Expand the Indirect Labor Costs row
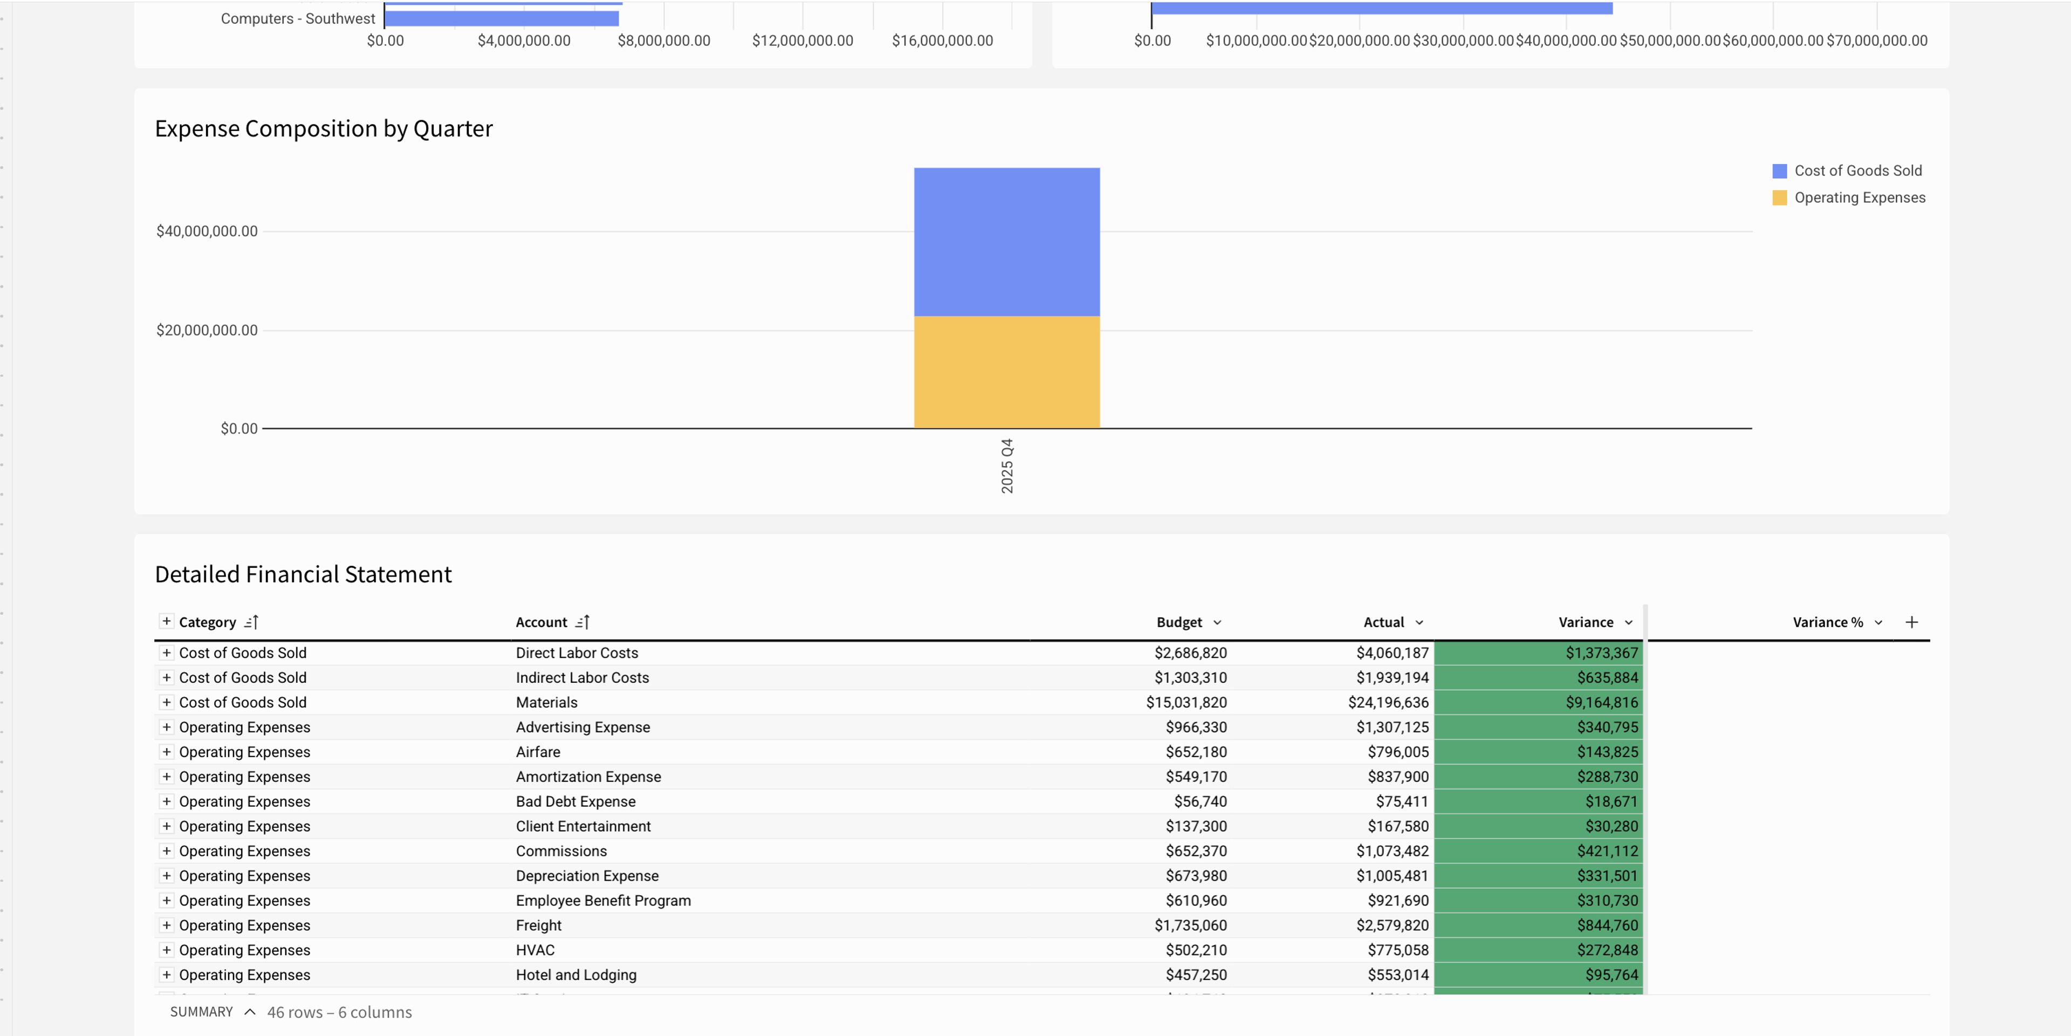The image size is (2071, 1036). point(167,677)
